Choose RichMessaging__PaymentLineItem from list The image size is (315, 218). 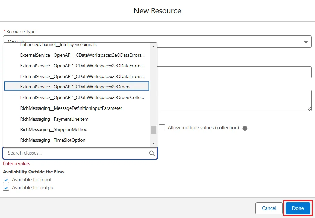pos(54,119)
